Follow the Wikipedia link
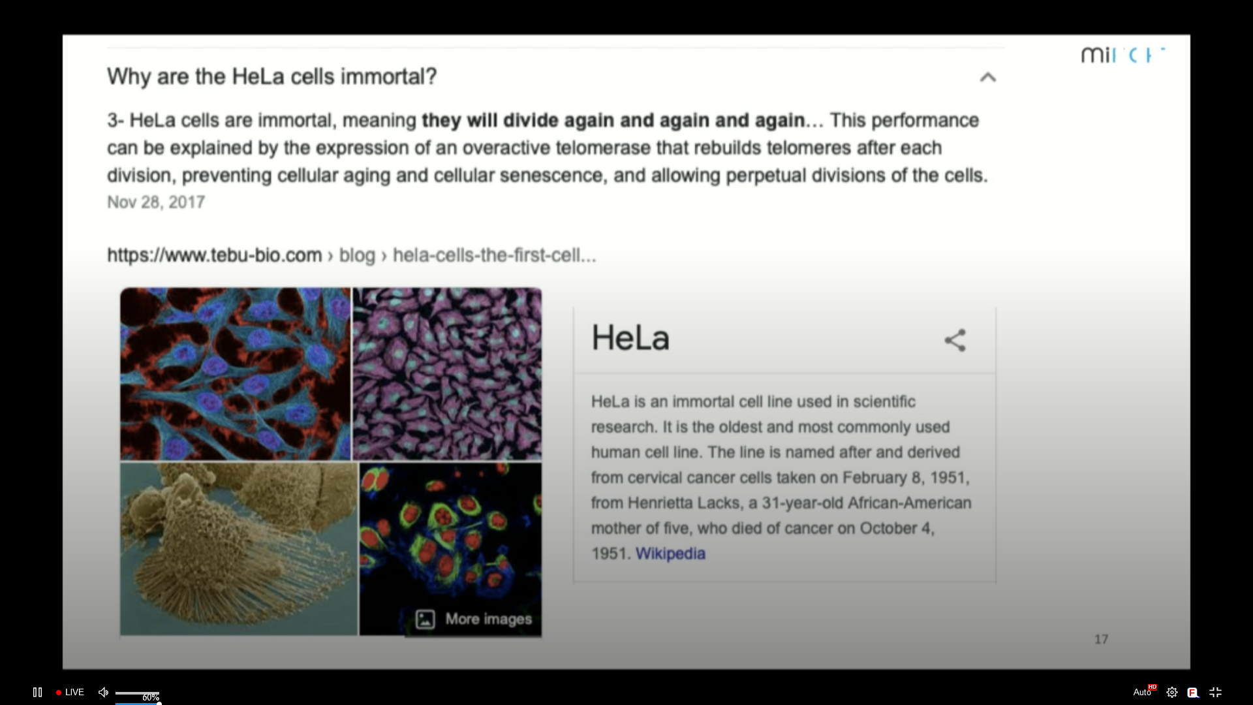Screen dimensions: 1253x705 pos(670,554)
